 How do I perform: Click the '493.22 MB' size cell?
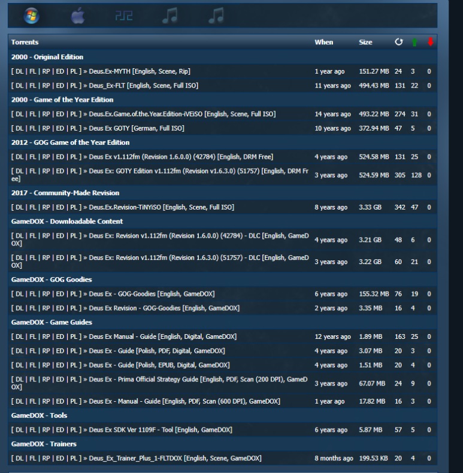tap(374, 114)
